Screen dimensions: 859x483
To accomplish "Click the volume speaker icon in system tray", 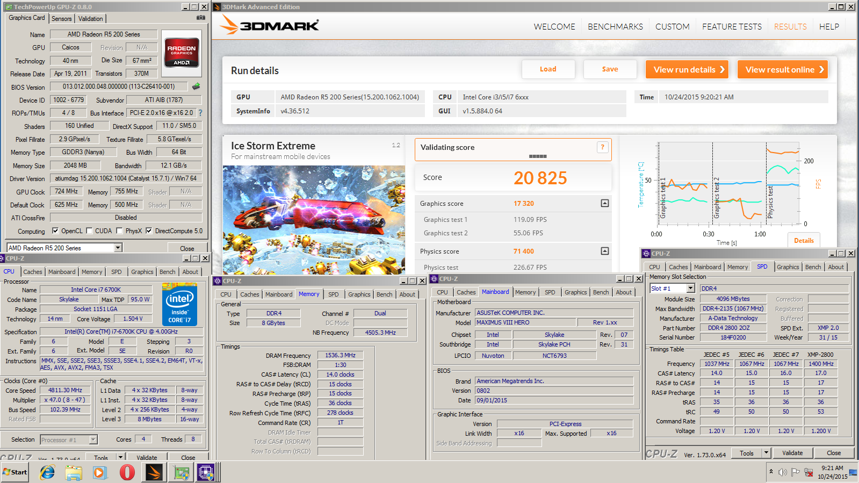I will click(x=782, y=472).
